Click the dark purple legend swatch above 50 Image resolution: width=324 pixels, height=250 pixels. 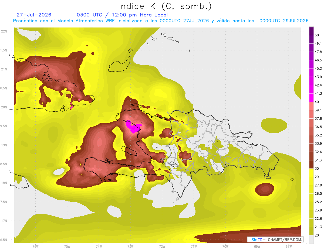pos(311,31)
